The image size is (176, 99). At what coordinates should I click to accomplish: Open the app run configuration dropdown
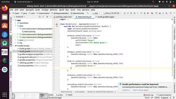pyautogui.click(x=96, y=13)
